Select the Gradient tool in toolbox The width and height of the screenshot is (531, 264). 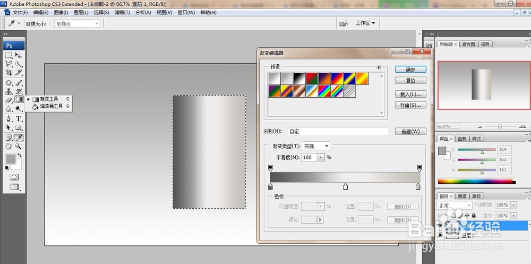(19, 100)
